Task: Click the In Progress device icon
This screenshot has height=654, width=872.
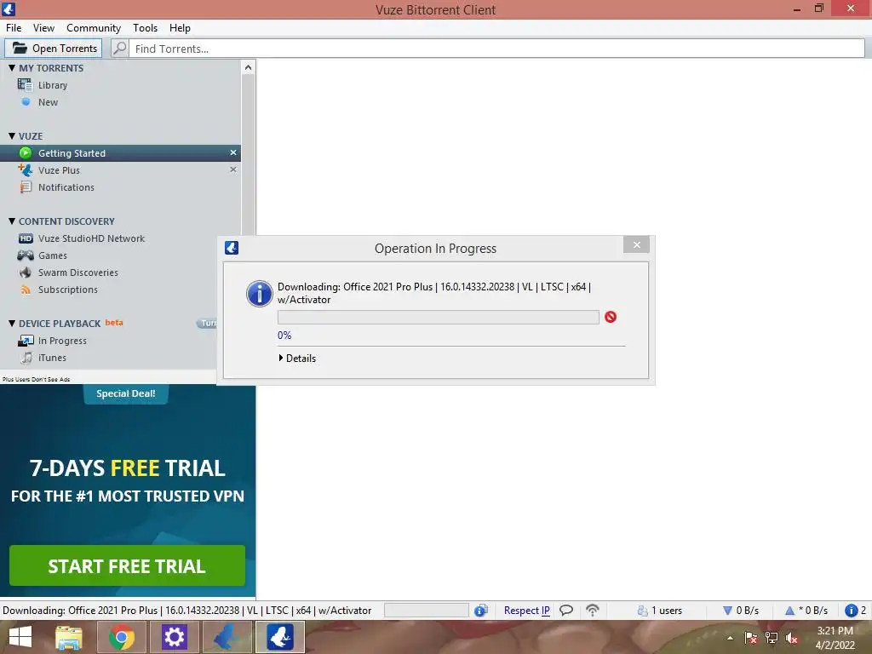Action: pos(26,341)
